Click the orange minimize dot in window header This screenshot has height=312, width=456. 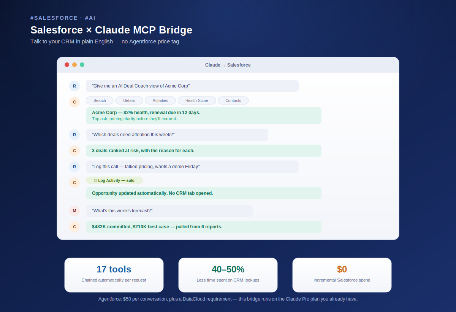(x=74, y=65)
